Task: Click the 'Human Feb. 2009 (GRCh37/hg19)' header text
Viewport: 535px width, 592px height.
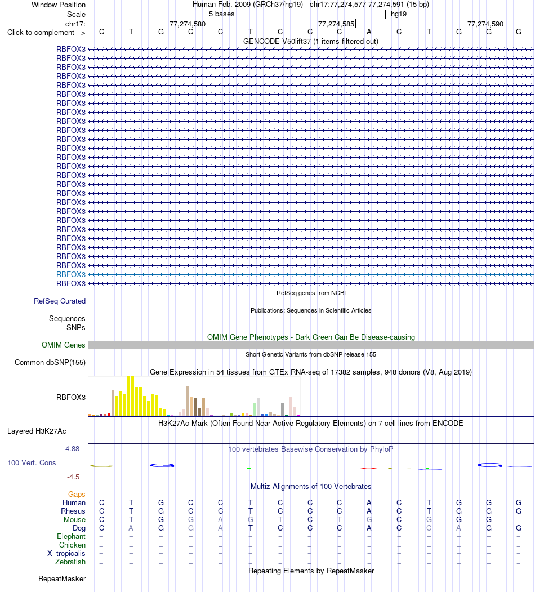Action: [248, 5]
